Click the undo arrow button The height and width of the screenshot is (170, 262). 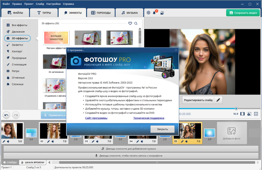tap(6, 115)
